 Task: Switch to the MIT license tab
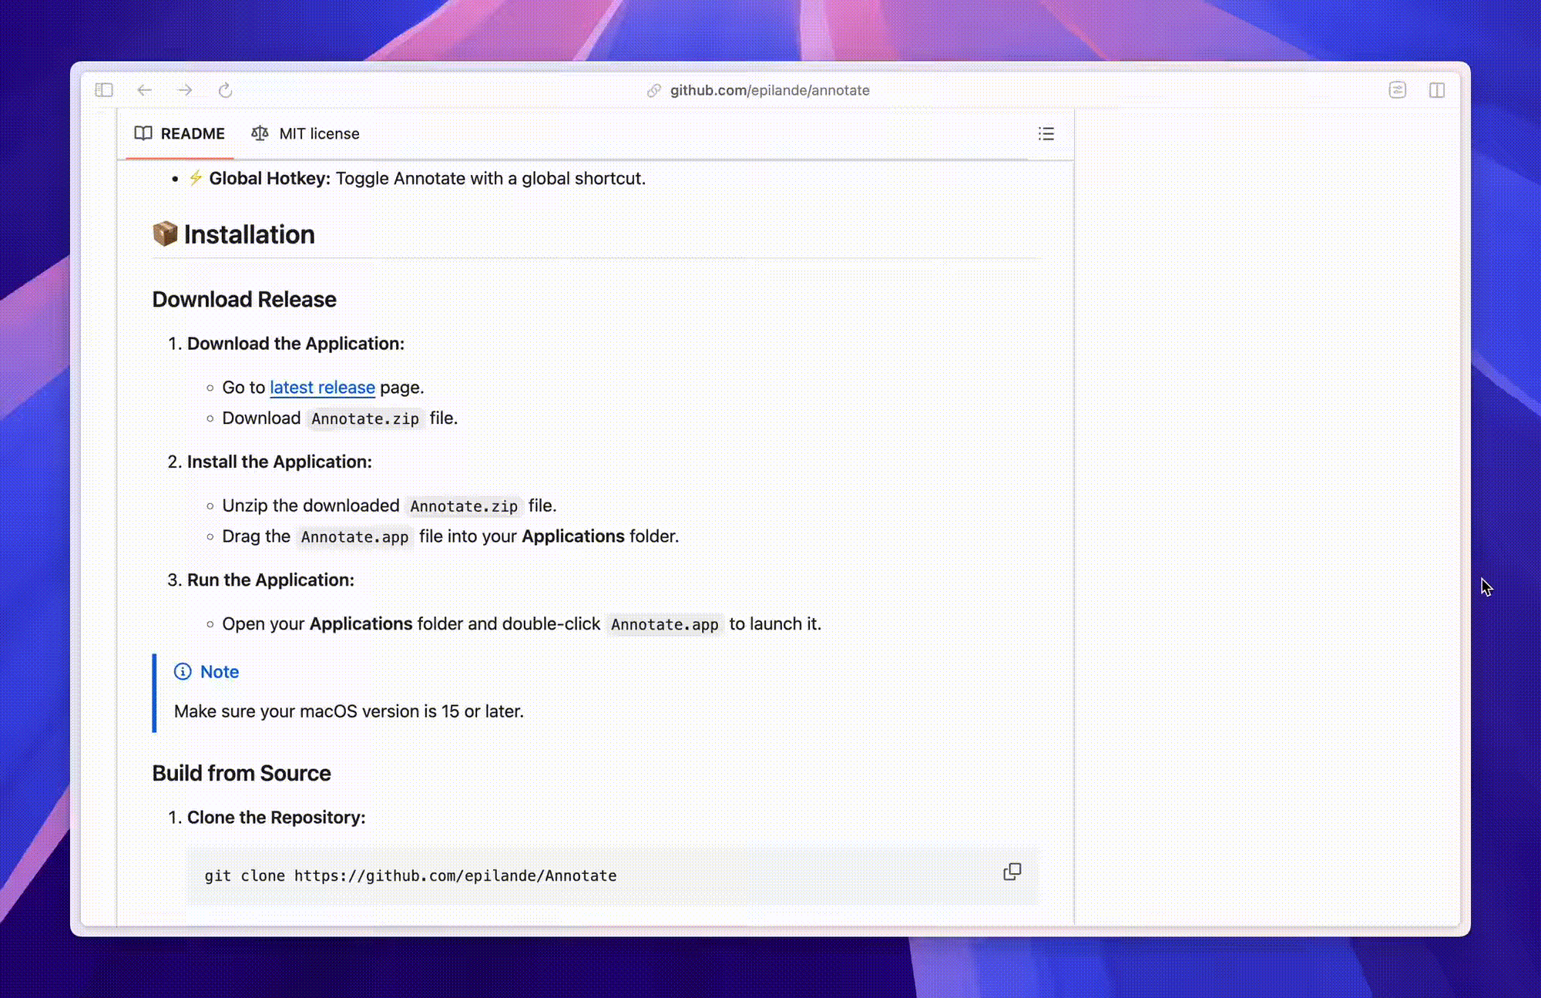point(319,133)
